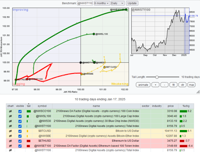Screen dimensions: 200x152
Task: Click the minus zoom-out button
Action: [x=165, y=85]
